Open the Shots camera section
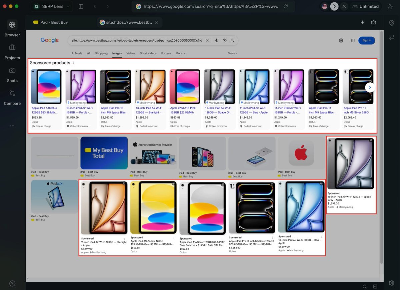 (x=12, y=74)
